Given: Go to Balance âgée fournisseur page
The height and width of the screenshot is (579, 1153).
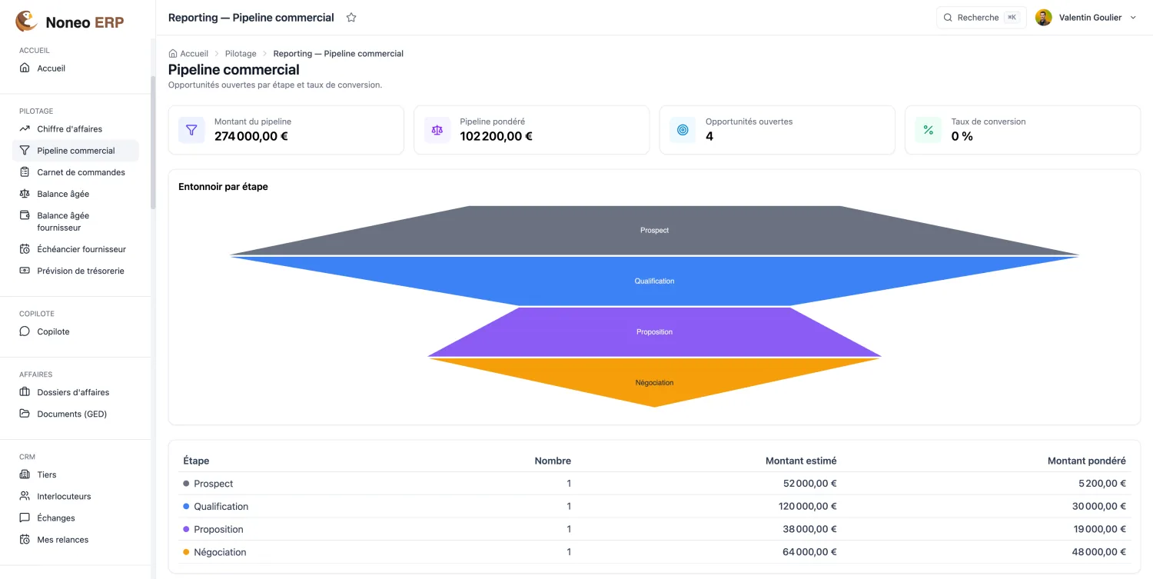Looking at the screenshot, I should pyautogui.click(x=75, y=221).
